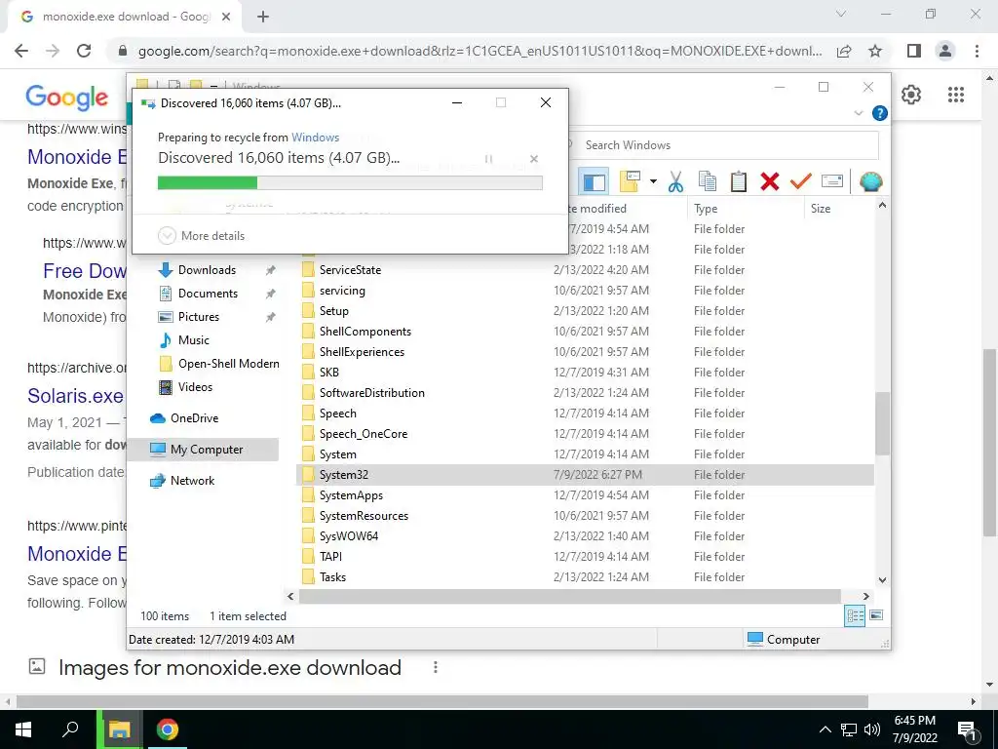The width and height of the screenshot is (998, 749).
Task: Open dropdown arrow beside folder view icon
Action: (653, 181)
